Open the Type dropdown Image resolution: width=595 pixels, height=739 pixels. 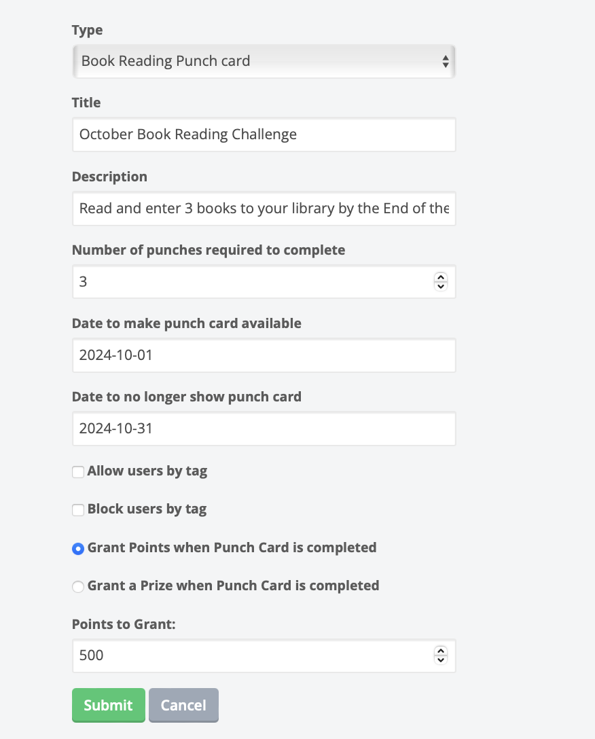263,61
